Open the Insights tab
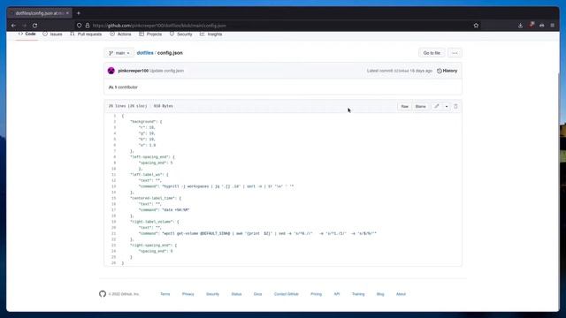This screenshot has width=566, height=318. click(x=211, y=34)
